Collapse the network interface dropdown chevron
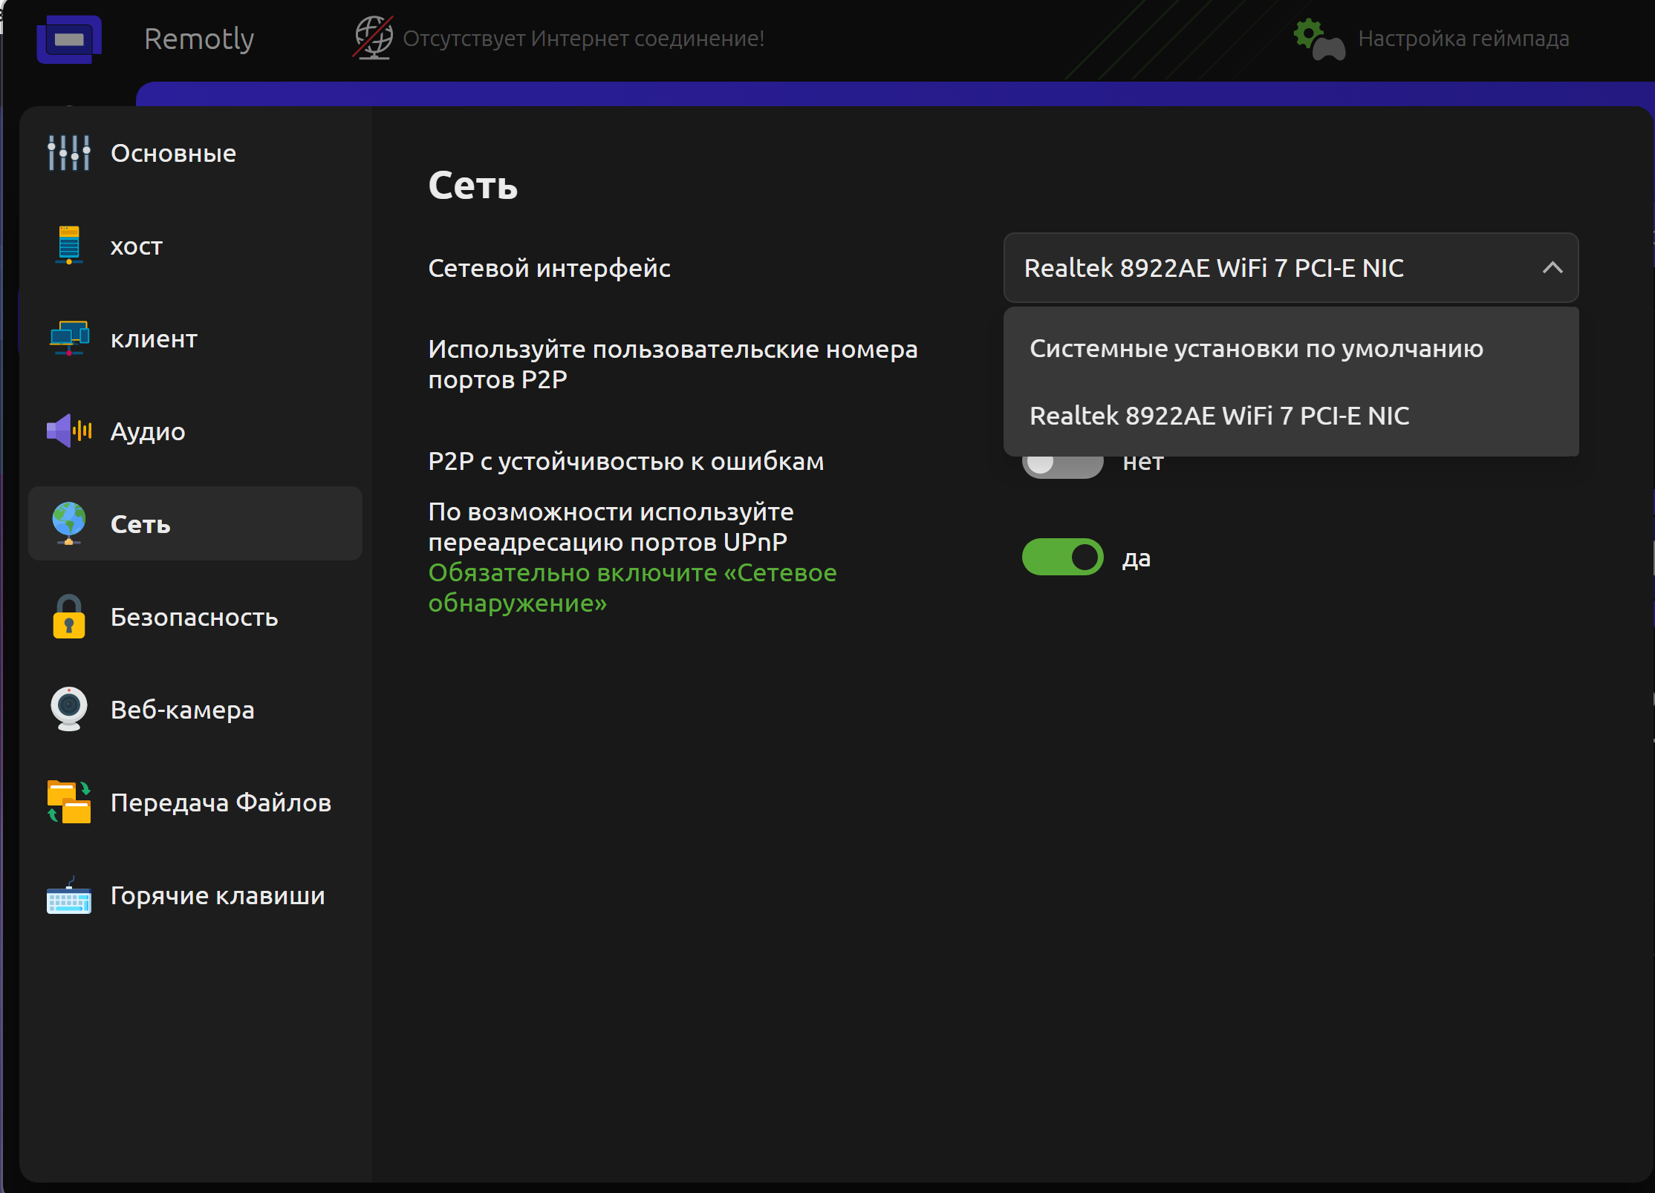 tap(1552, 268)
